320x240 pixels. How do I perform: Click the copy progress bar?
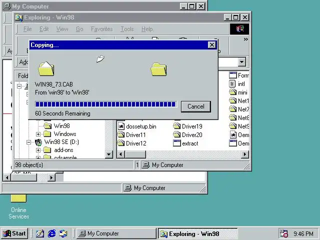coord(105,104)
